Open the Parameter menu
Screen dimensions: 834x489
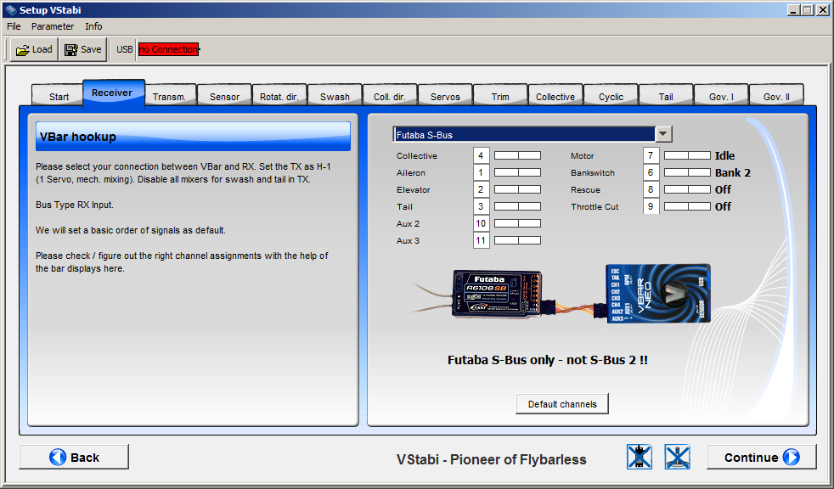click(53, 26)
